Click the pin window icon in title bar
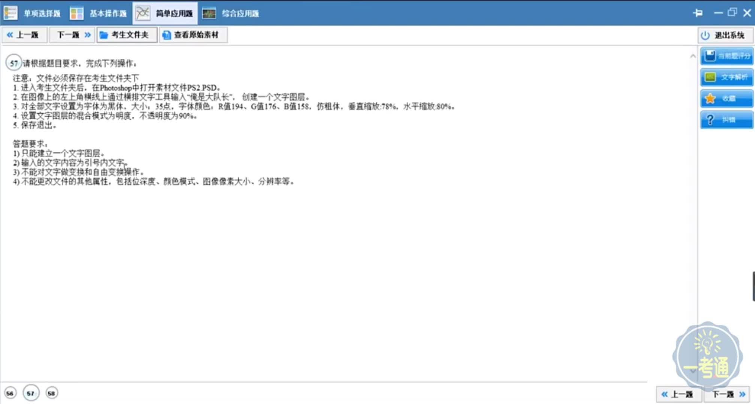 click(697, 13)
